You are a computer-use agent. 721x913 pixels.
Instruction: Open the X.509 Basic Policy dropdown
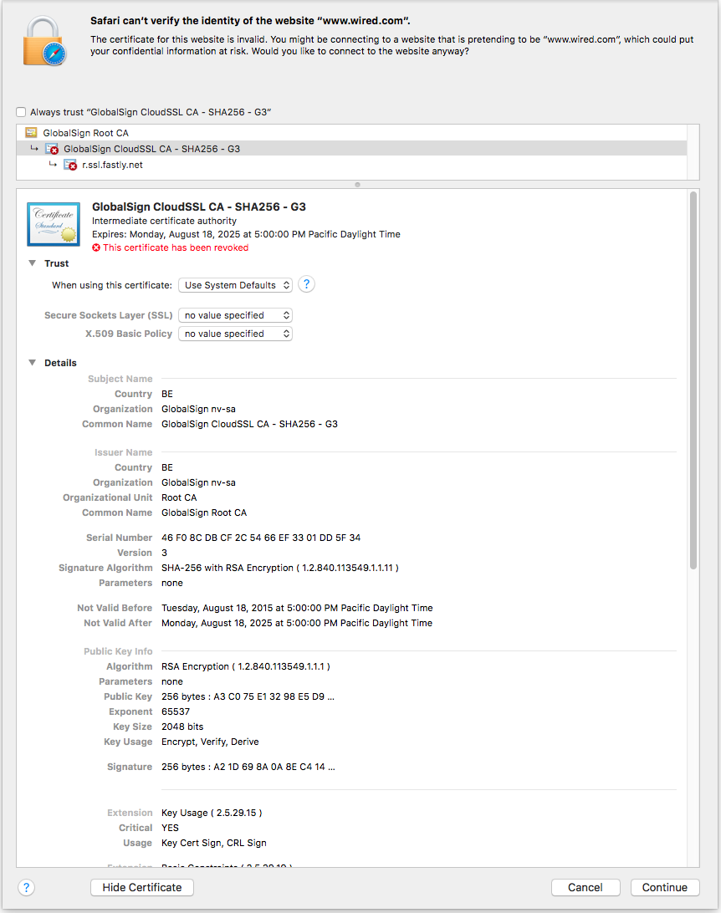235,334
